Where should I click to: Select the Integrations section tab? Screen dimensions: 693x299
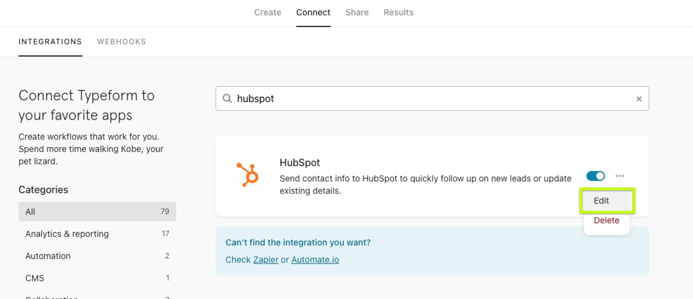(x=50, y=41)
